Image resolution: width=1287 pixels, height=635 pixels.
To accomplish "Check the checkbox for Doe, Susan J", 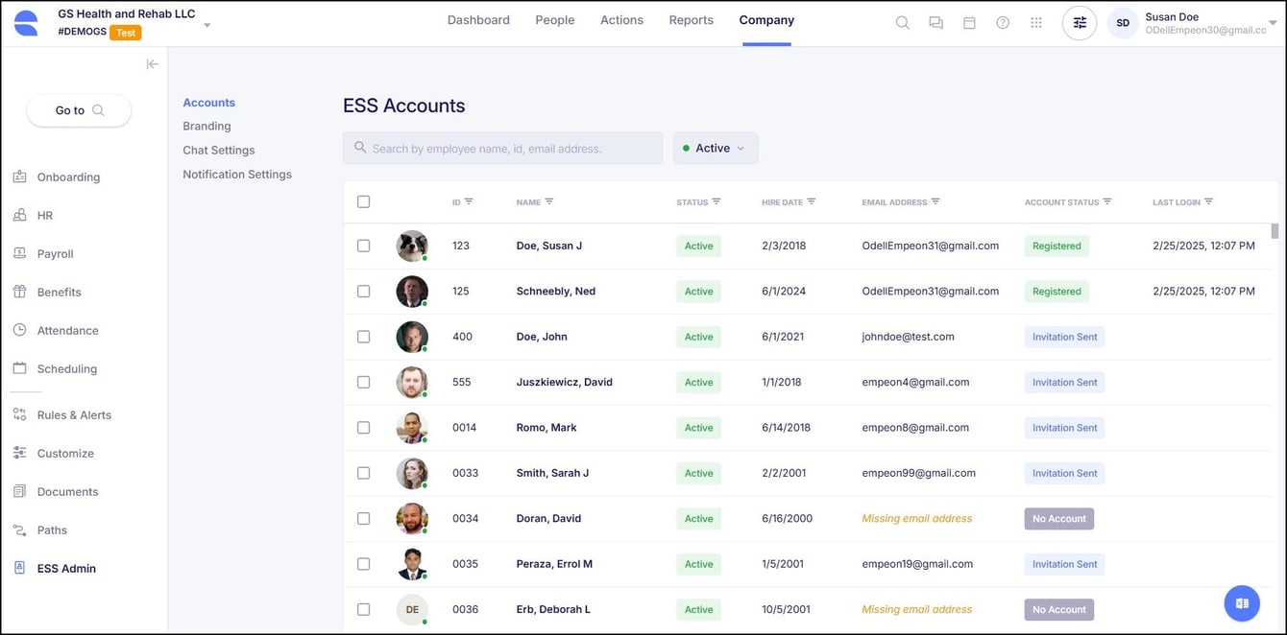I will click(x=363, y=246).
